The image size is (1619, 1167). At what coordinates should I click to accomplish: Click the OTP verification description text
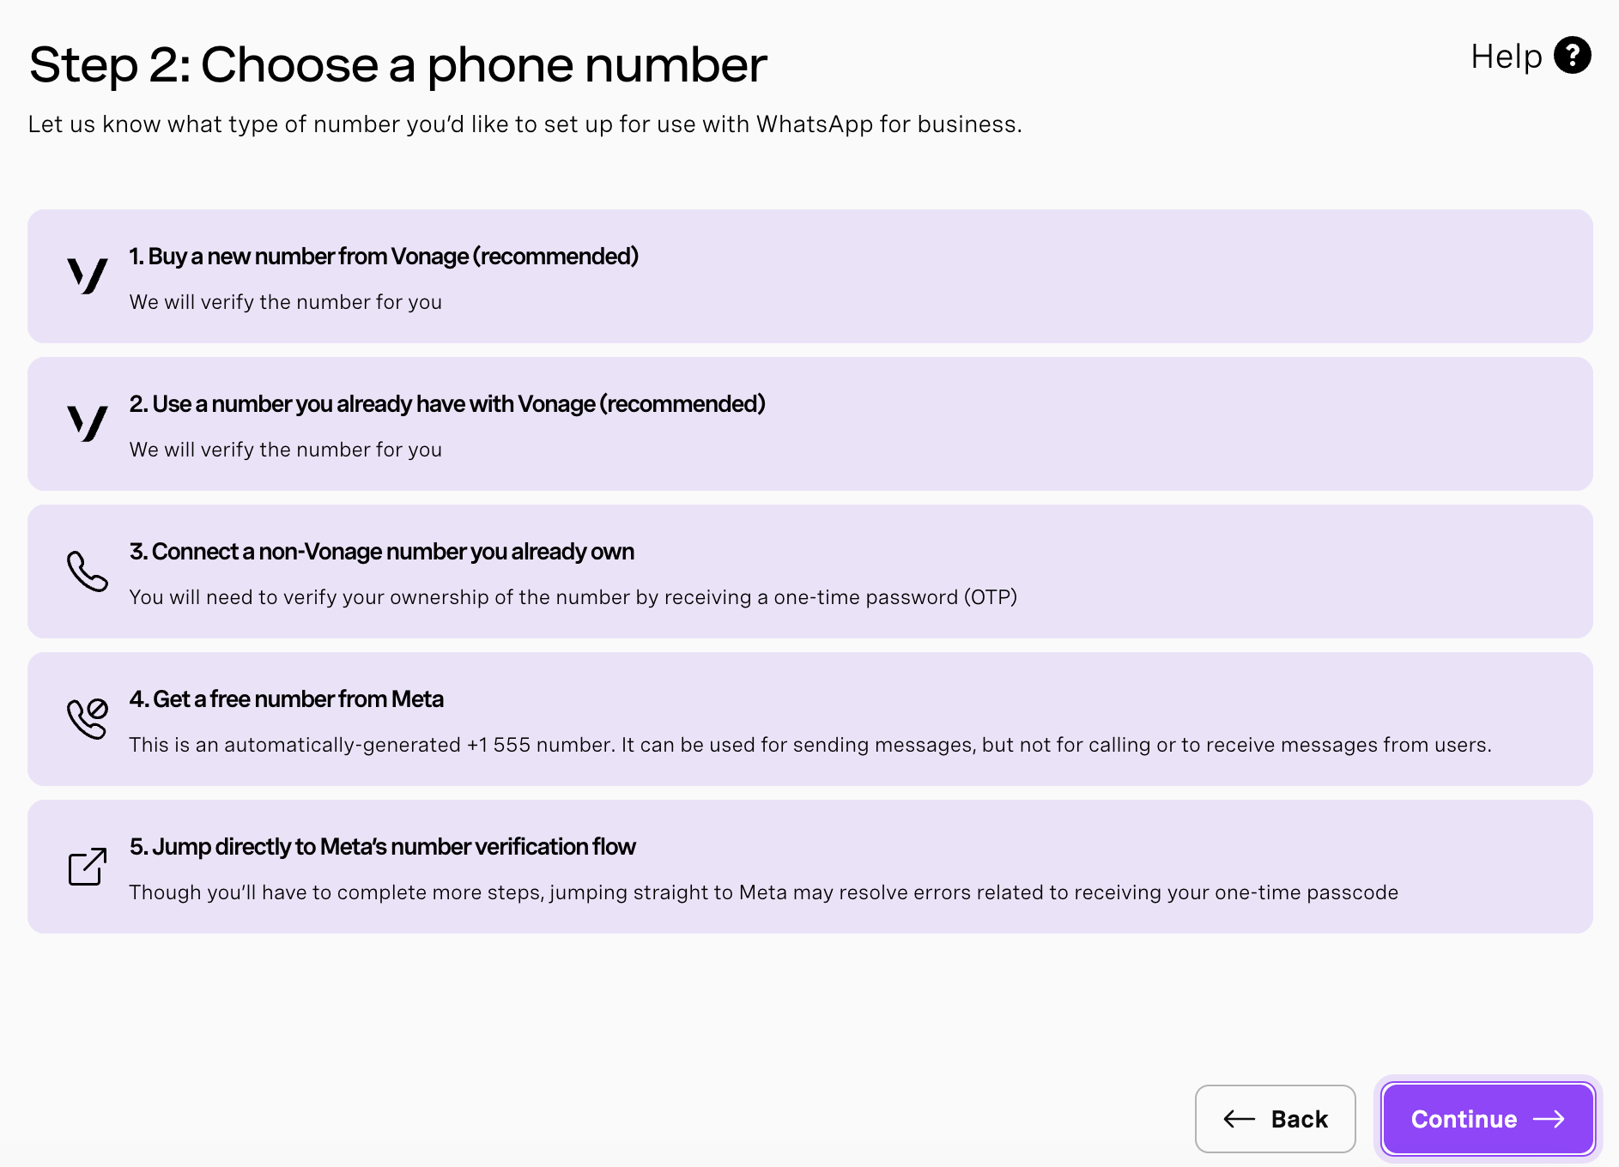click(x=573, y=597)
